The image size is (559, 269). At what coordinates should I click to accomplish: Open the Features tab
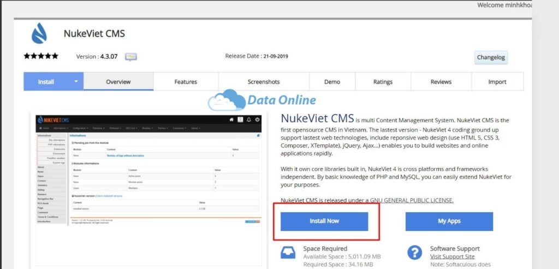pos(186,82)
